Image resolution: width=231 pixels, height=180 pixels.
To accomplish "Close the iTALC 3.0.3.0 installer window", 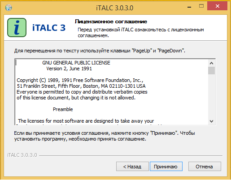I will pos(217,6).
